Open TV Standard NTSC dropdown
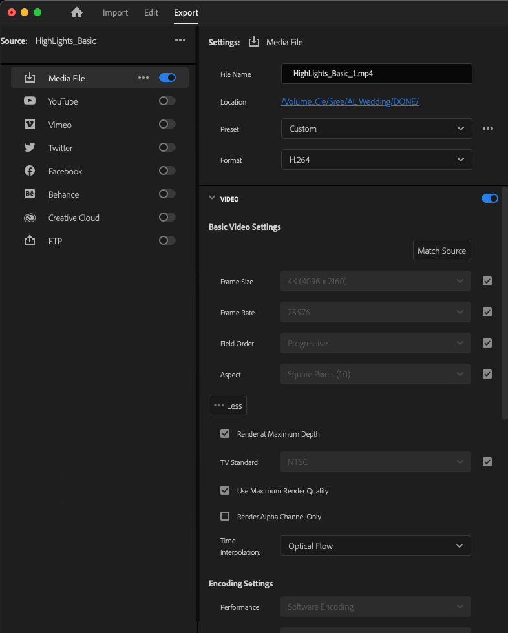This screenshot has height=633, width=508. [376, 462]
